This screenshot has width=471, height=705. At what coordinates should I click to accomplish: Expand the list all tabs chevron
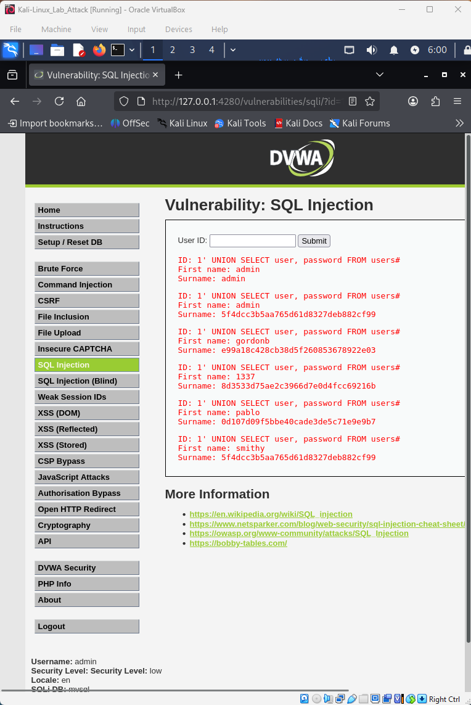click(380, 75)
